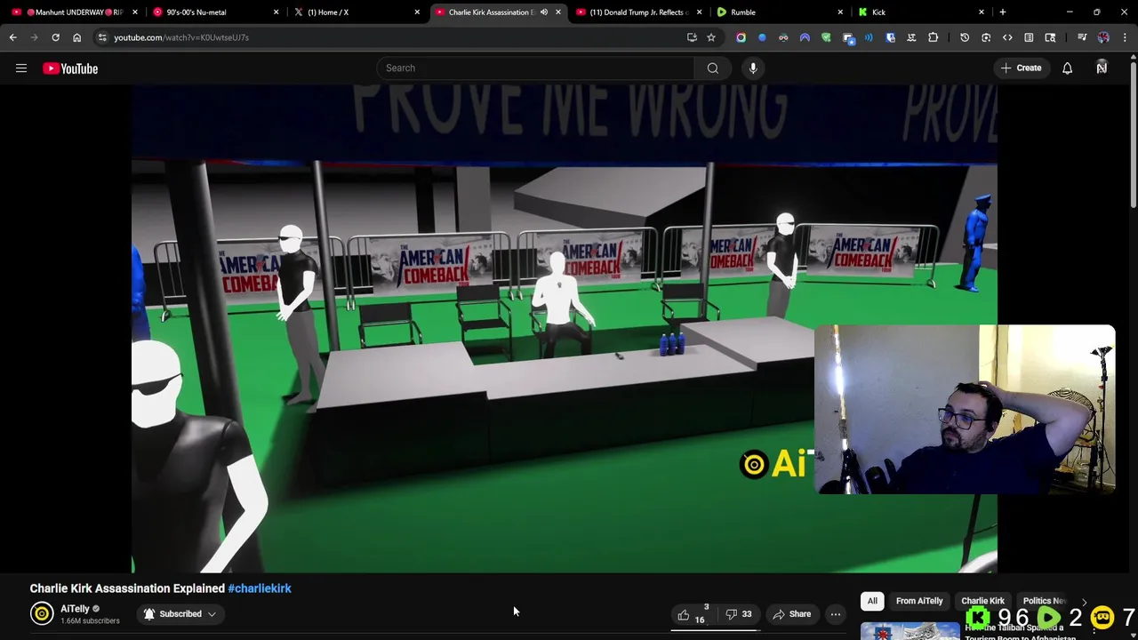This screenshot has height=640, width=1138.
Task: Click the colorful ring extension icon
Action: [x=741, y=37]
